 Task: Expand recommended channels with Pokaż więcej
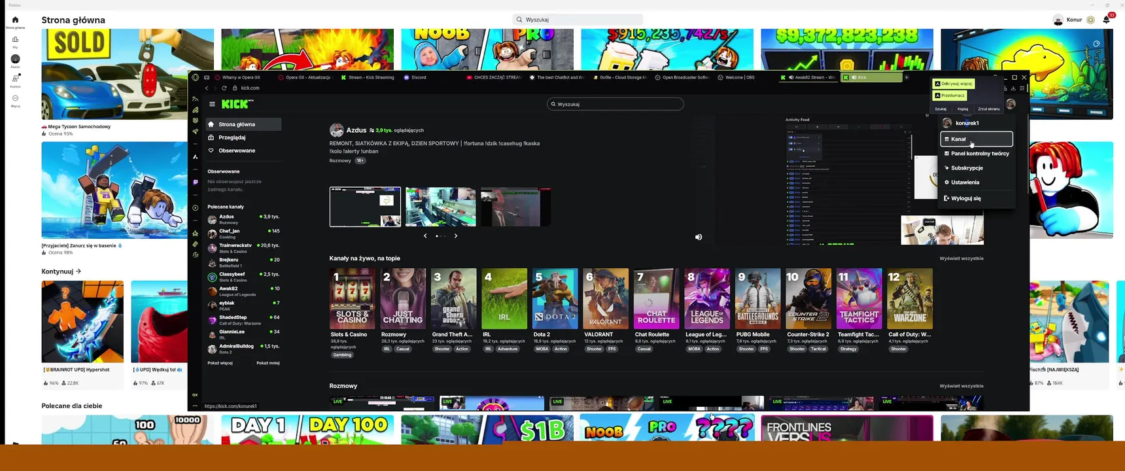click(x=220, y=363)
